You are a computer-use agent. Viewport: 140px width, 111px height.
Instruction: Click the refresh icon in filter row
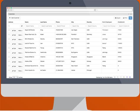tap(22, 26)
